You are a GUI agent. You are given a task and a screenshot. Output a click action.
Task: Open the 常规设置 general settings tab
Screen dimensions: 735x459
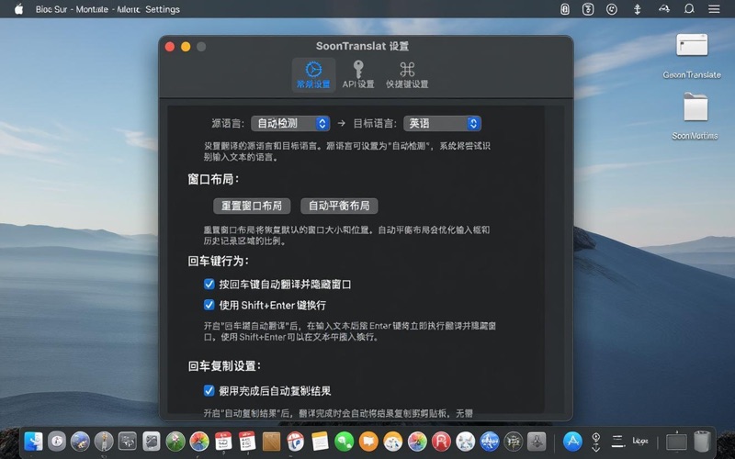pos(313,75)
